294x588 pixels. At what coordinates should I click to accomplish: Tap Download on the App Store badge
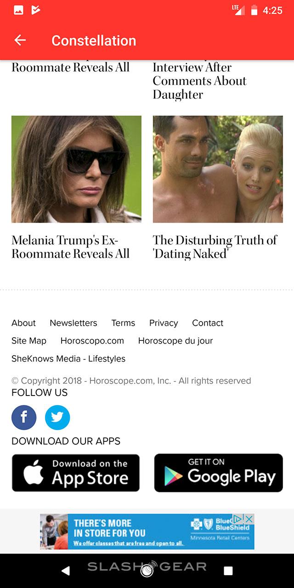coord(76,473)
